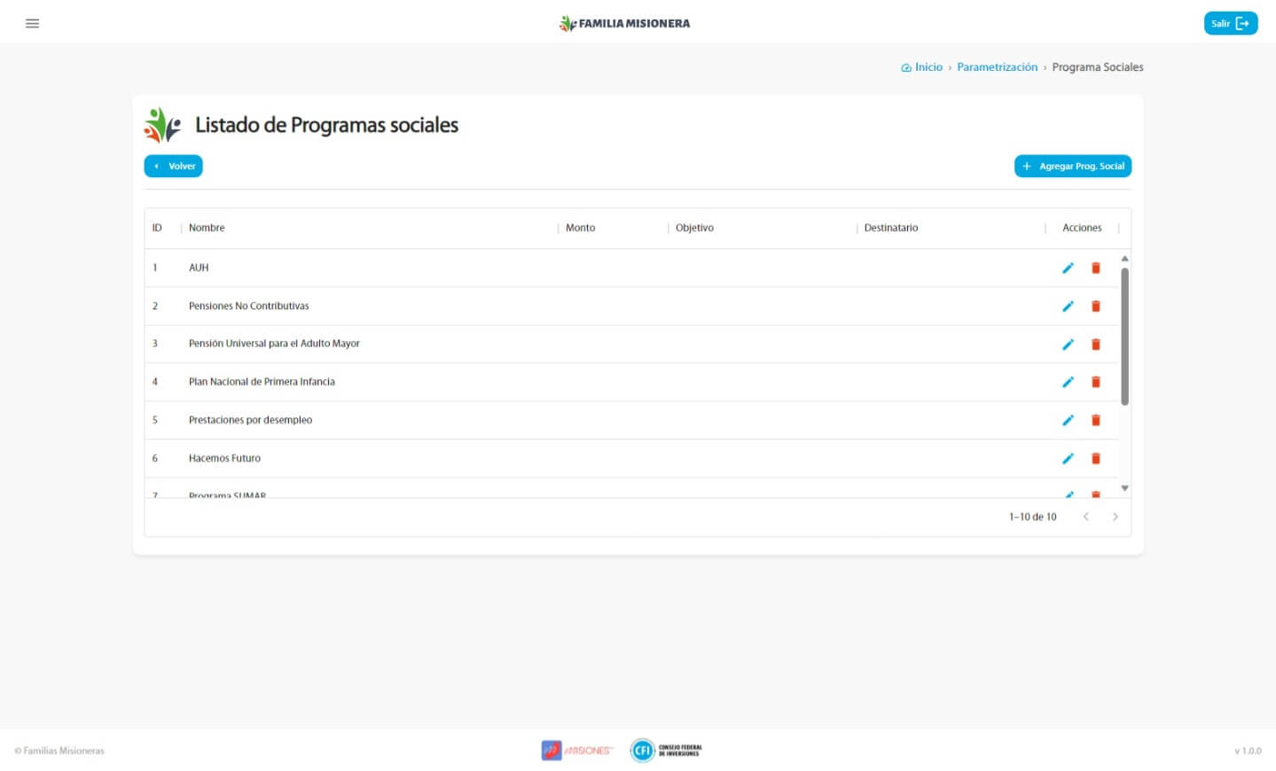Sort table by Monto column header
This screenshot has width=1276, height=771.
(x=580, y=228)
